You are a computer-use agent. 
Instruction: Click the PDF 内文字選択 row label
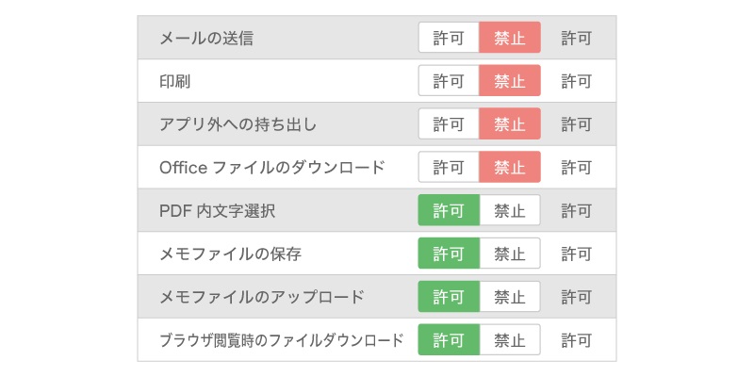pos(218,211)
